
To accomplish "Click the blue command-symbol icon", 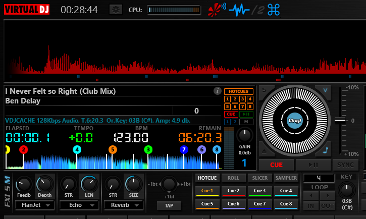I will coord(274,10).
